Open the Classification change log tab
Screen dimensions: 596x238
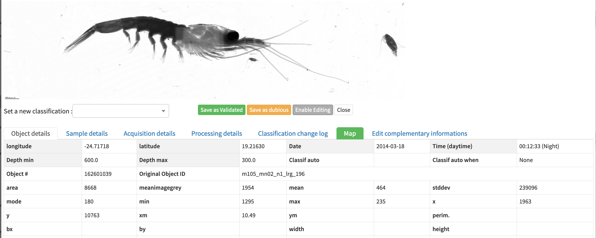[x=293, y=133]
